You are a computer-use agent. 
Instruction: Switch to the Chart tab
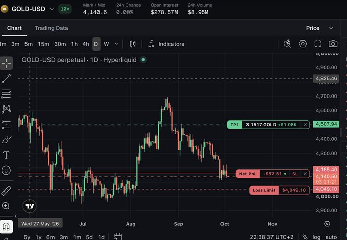click(14, 28)
